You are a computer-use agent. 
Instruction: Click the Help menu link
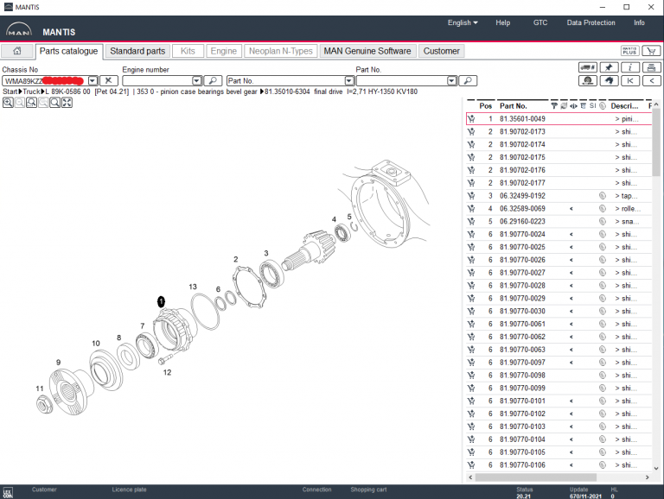point(502,22)
